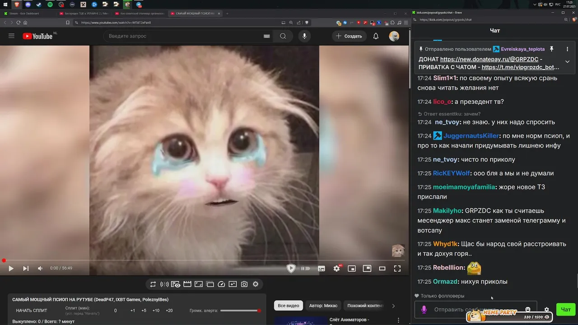The height and width of the screenshot is (325, 578).
Task: Switch to miniplayer mode
Action: (x=352, y=268)
